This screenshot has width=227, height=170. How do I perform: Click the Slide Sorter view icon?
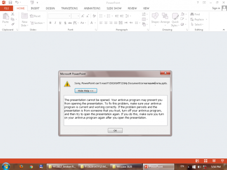tap(206, 161)
